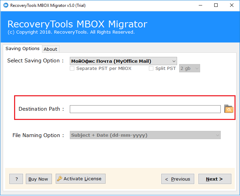Expand the 2 gb split size dropdown
The image size is (240, 196).
pos(189,68)
